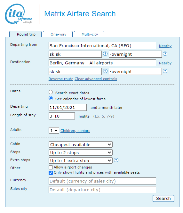This screenshot has height=213, width=183.
Task: Switch to the Multi-city tab
Action: 89,34
